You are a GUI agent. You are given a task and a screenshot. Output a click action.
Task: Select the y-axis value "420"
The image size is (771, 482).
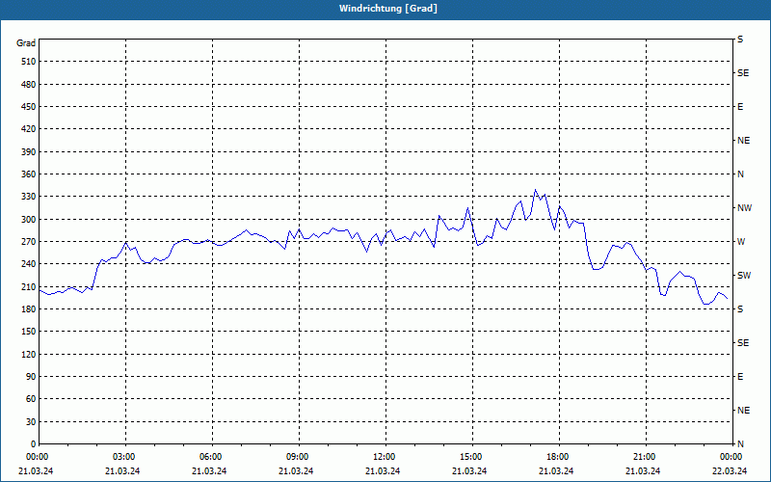pyautogui.click(x=29, y=129)
